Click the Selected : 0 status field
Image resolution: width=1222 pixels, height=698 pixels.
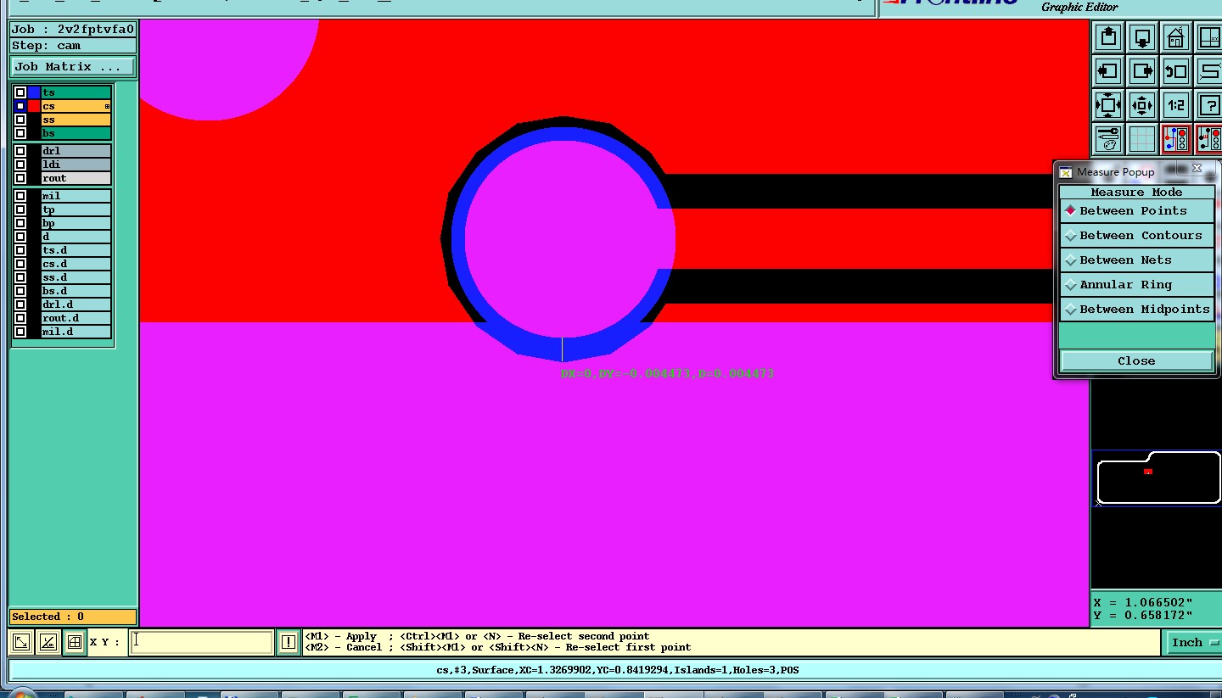pos(73,617)
